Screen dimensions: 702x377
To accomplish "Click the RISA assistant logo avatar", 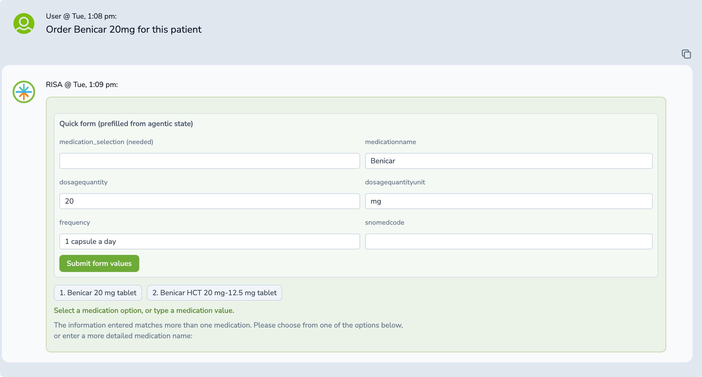I will [24, 92].
